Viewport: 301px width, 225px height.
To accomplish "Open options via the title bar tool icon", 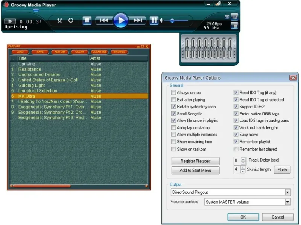I will click(218, 4).
